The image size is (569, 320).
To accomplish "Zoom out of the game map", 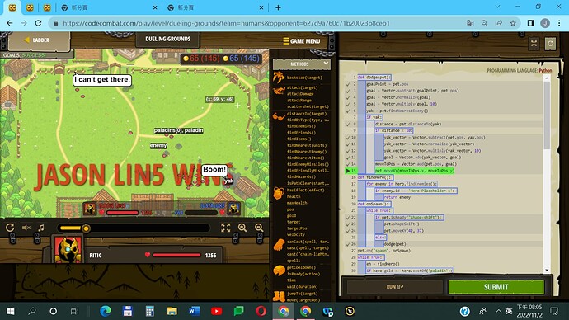I will click(x=259, y=228).
